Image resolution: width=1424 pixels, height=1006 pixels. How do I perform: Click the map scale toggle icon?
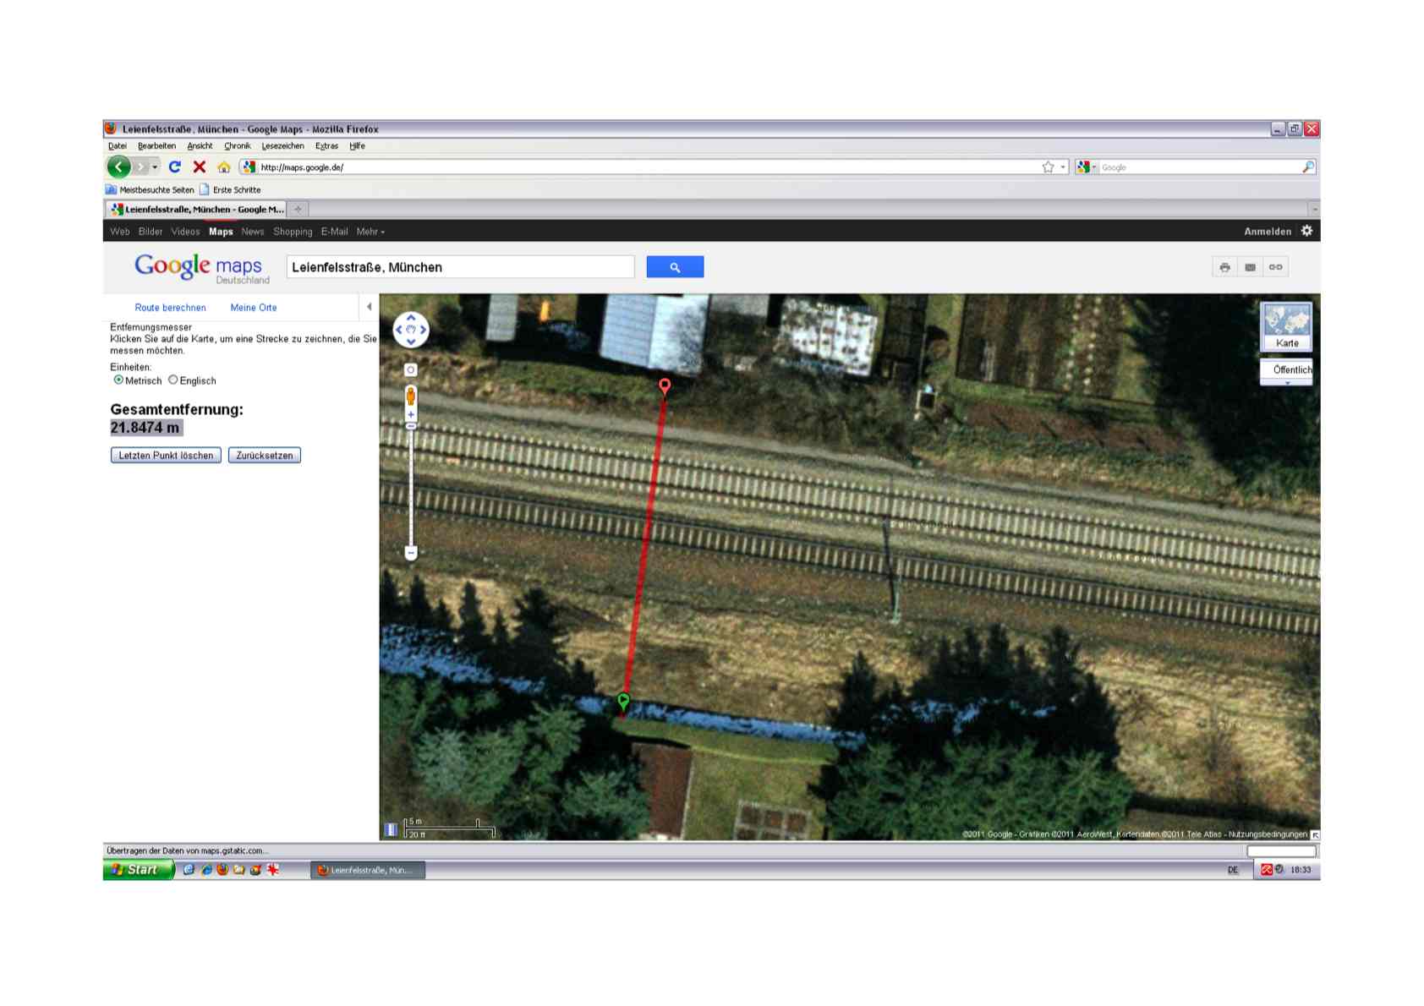[x=391, y=830]
